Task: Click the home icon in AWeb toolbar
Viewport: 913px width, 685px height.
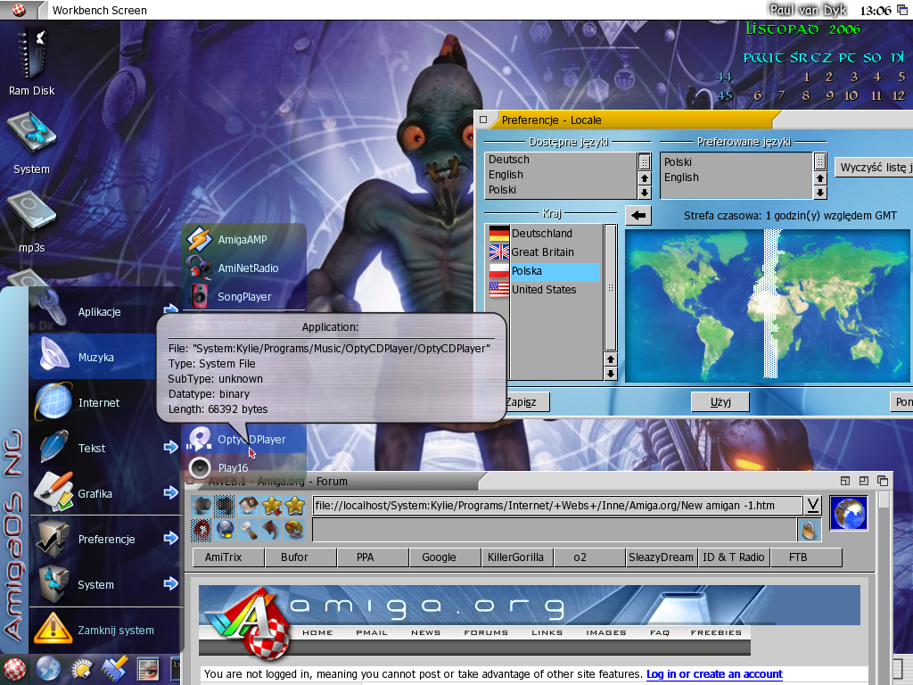Action: coord(248,505)
